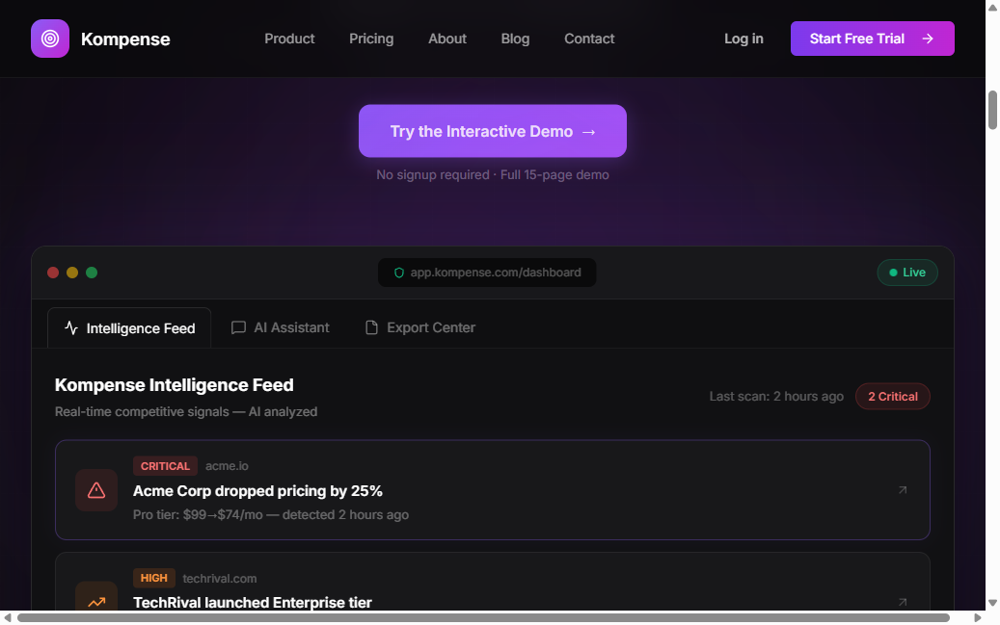Click the Kompense spiral logo icon

click(x=49, y=39)
